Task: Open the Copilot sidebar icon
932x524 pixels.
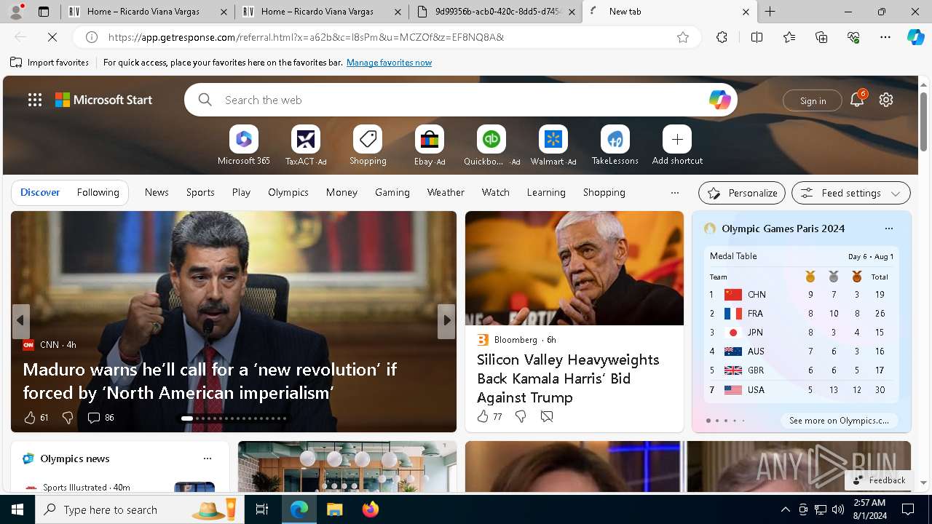Action: pyautogui.click(x=916, y=37)
